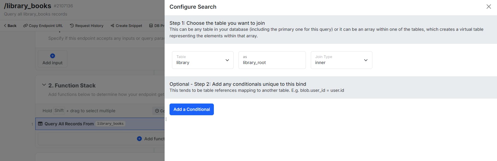Click the panel resize handle dots
The height and width of the screenshot is (161, 497).
tap(166, 119)
